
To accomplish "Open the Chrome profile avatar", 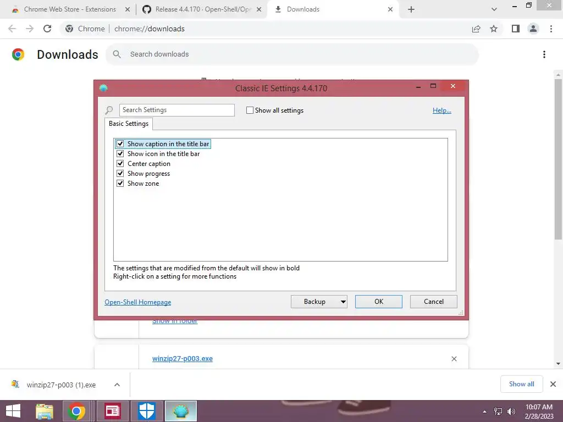I will click(x=533, y=29).
